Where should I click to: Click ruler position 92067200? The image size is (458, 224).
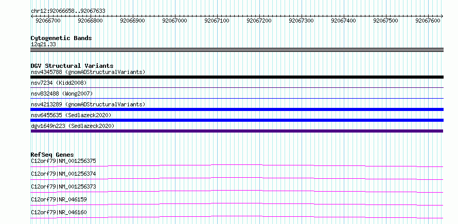pyautogui.click(x=259, y=21)
